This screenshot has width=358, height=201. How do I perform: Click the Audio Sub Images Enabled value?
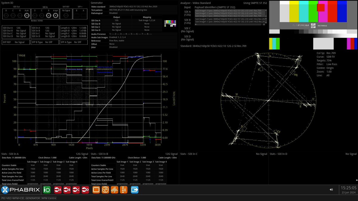pos(118,37)
